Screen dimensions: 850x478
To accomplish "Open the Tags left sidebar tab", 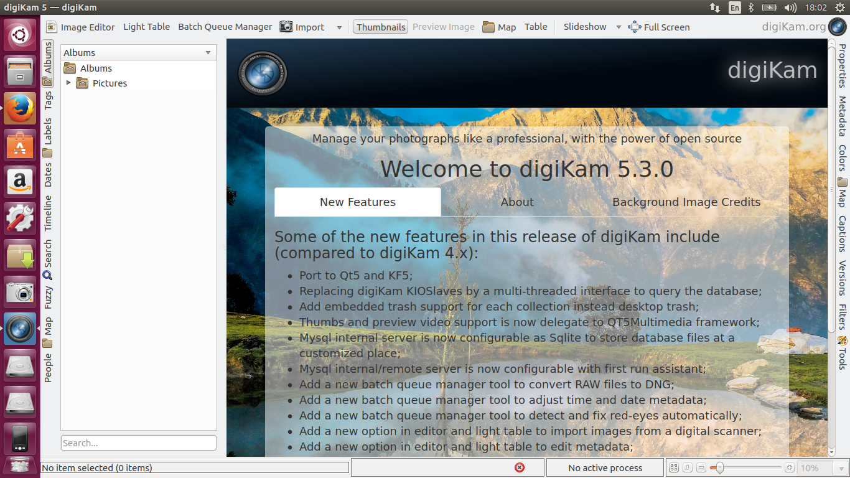I will click(x=48, y=100).
